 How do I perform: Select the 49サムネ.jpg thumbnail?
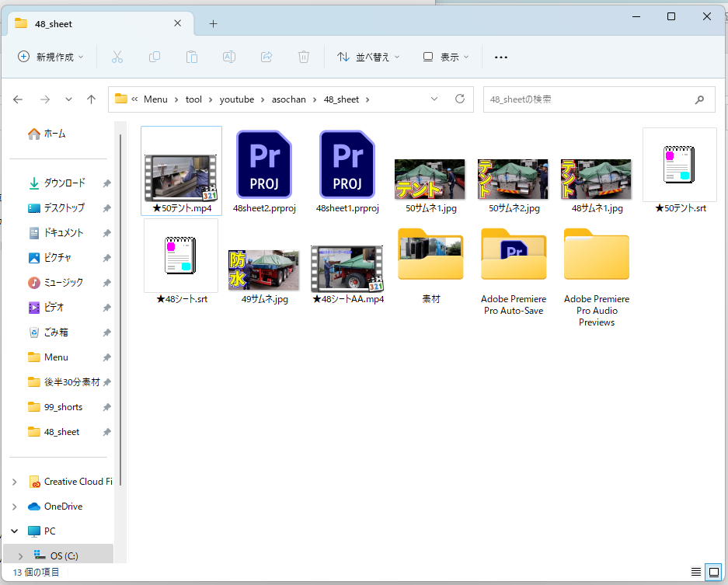263,270
